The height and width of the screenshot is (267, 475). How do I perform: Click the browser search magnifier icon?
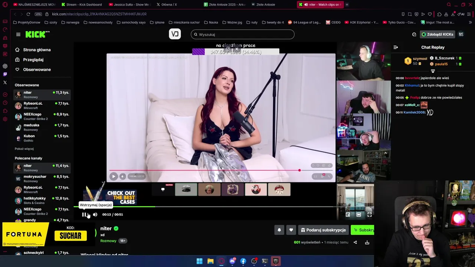[x=449, y=4]
